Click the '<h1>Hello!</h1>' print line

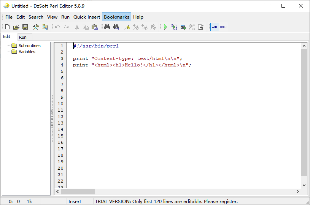click(132, 65)
